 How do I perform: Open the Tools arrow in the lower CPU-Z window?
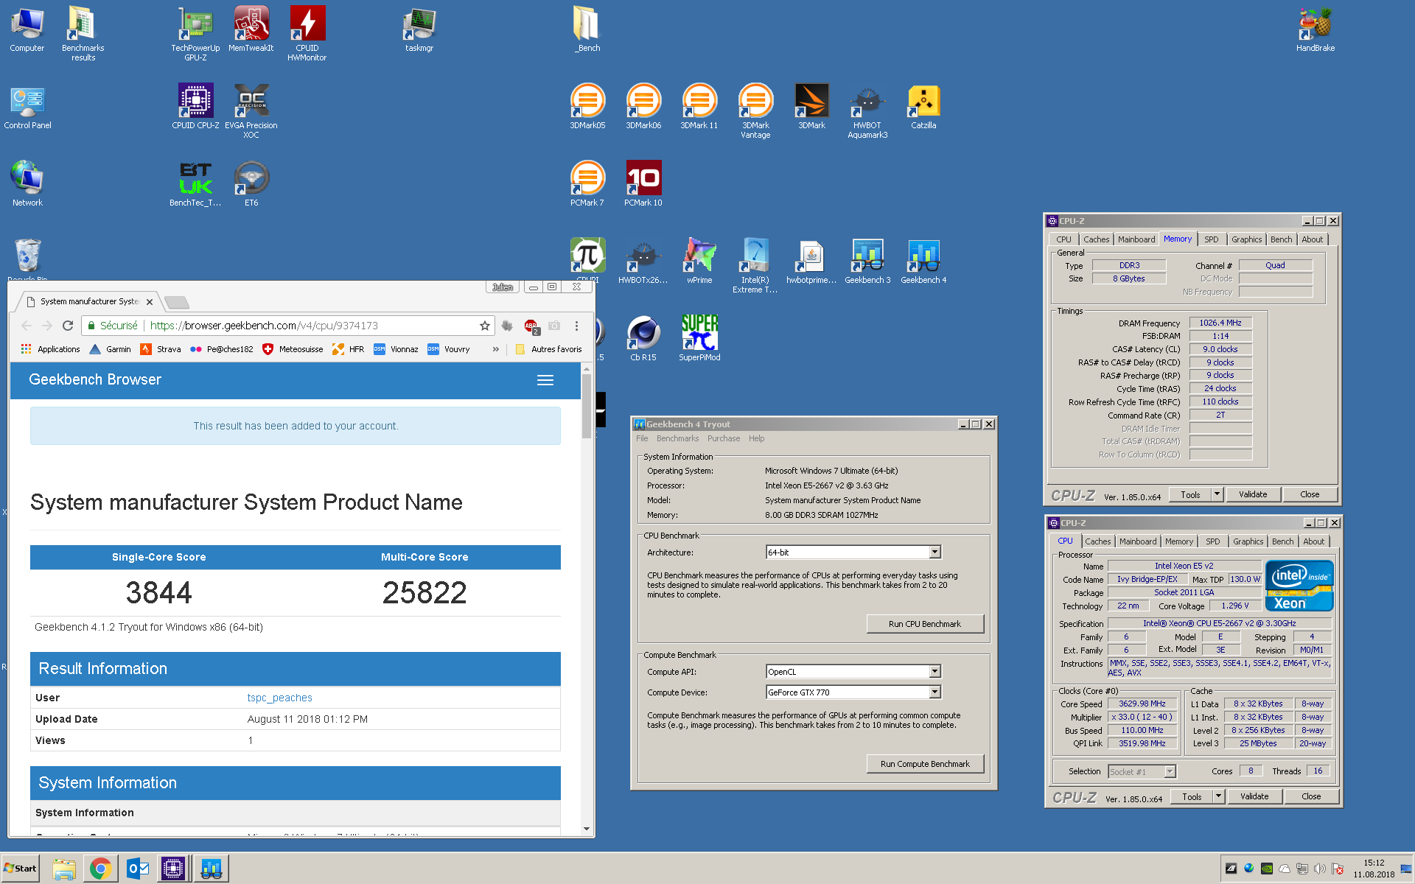[1219, 796]
